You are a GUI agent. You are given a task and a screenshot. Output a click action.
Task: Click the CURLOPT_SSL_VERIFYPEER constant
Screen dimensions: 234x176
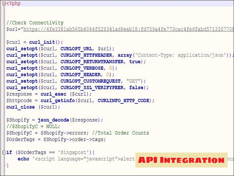coord(92,87)
